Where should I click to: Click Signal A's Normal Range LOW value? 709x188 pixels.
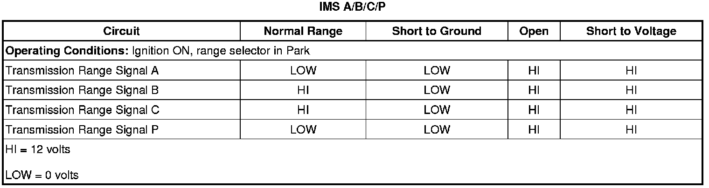(x=303, y=71)
